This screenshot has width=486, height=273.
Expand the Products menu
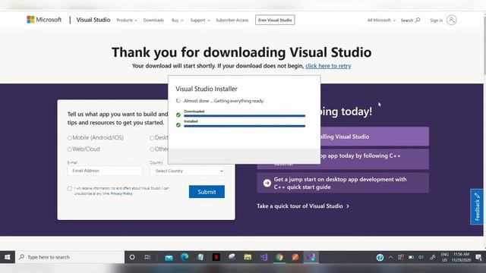[x=127, y=20]
